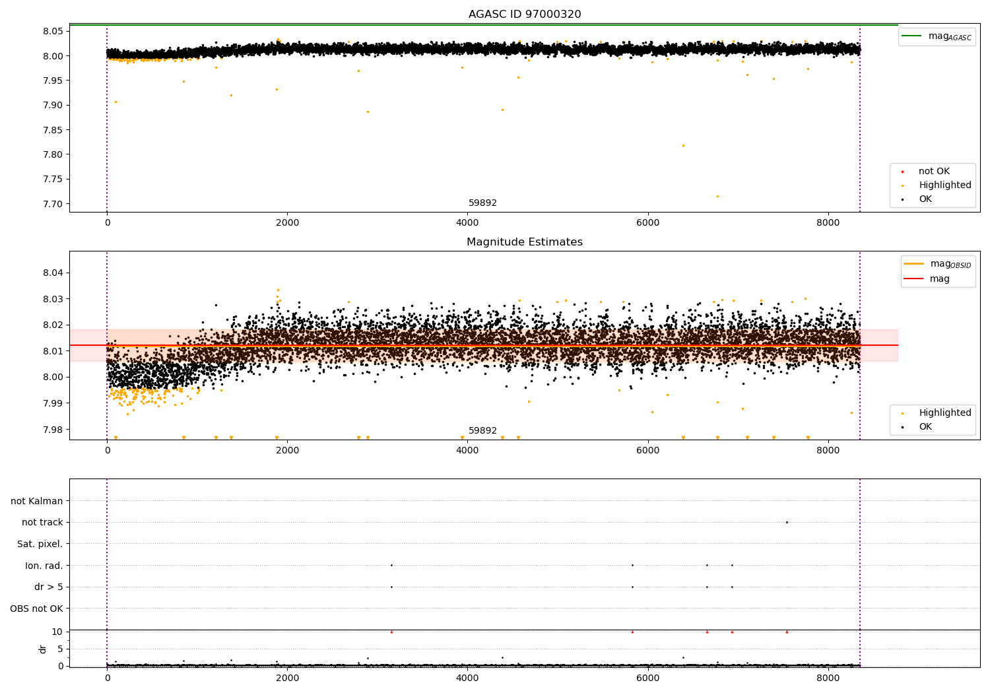Click the 'Sat. pixel.' row label
The width and height of the screenshot is (990, 693).
40,544
